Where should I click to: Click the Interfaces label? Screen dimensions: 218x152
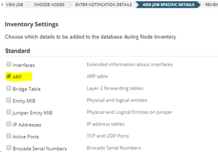point(24,65)
